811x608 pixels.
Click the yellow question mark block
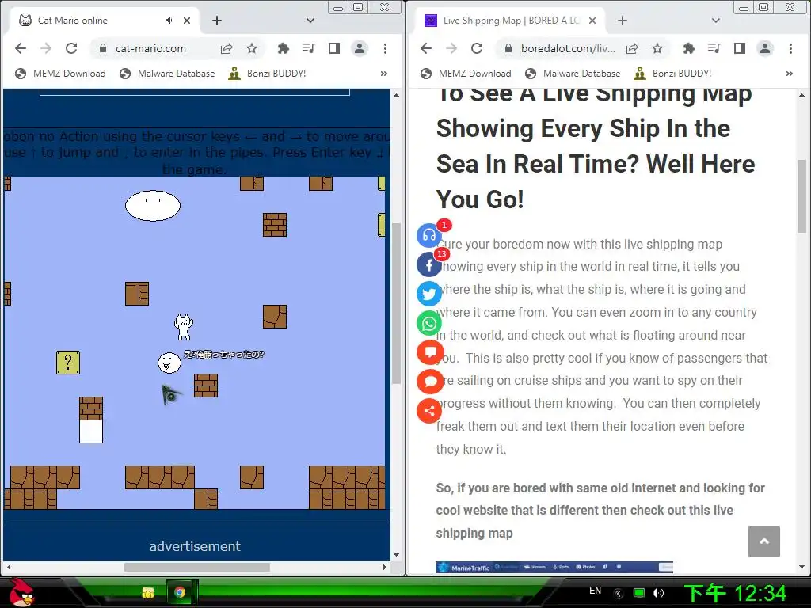point(68,363)
